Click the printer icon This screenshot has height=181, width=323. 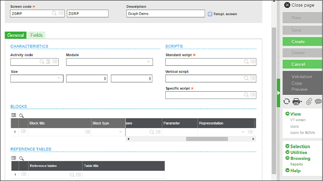pyautogui.click(x=297, y=101)
